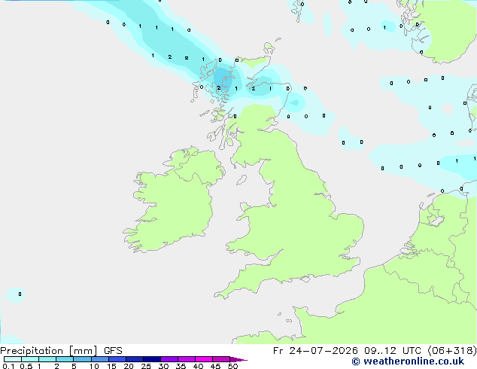Choose the 35–40 mm violet legend swatch
477x369 pixels.
pos(187,359)
